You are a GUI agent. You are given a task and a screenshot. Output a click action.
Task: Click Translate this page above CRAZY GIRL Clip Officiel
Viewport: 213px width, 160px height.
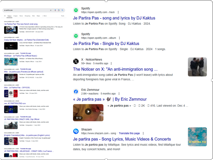pyautogui.click(x=26, y=117)
